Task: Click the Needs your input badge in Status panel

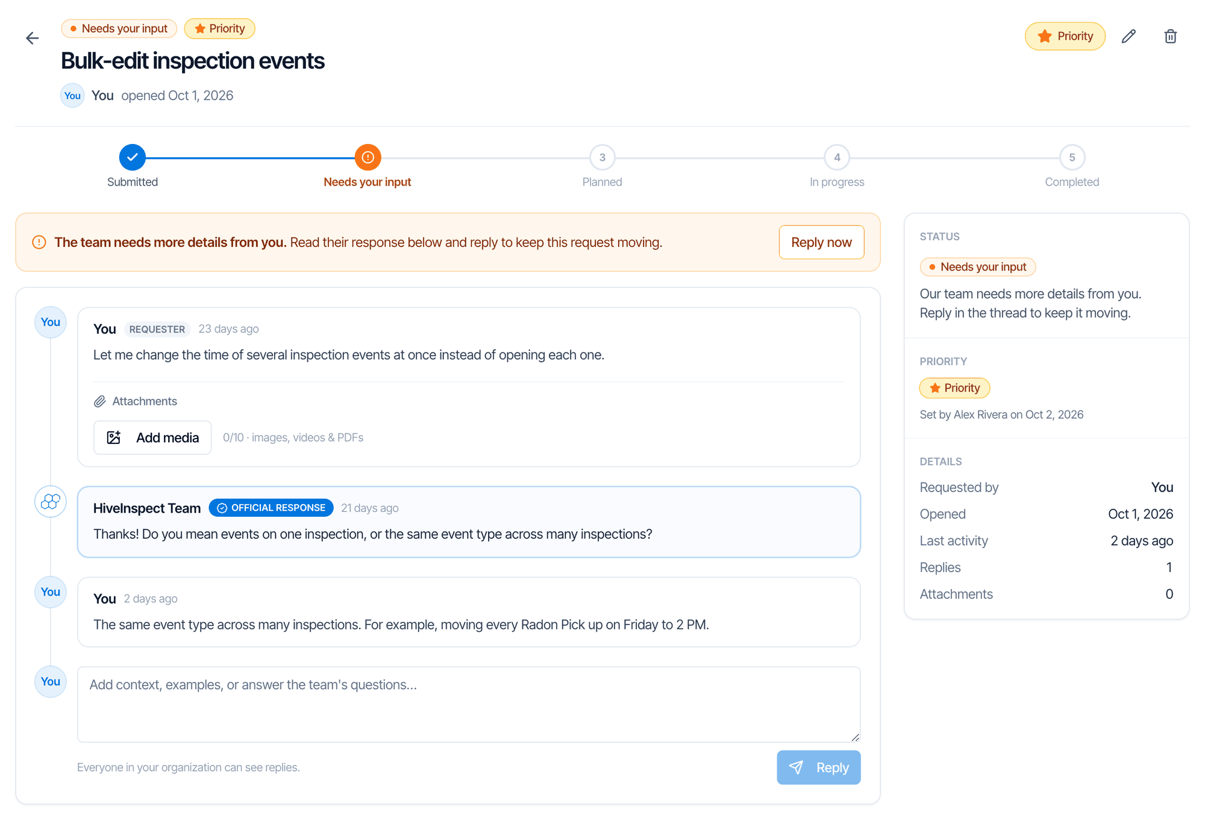Action: click(x=978, y=267)
